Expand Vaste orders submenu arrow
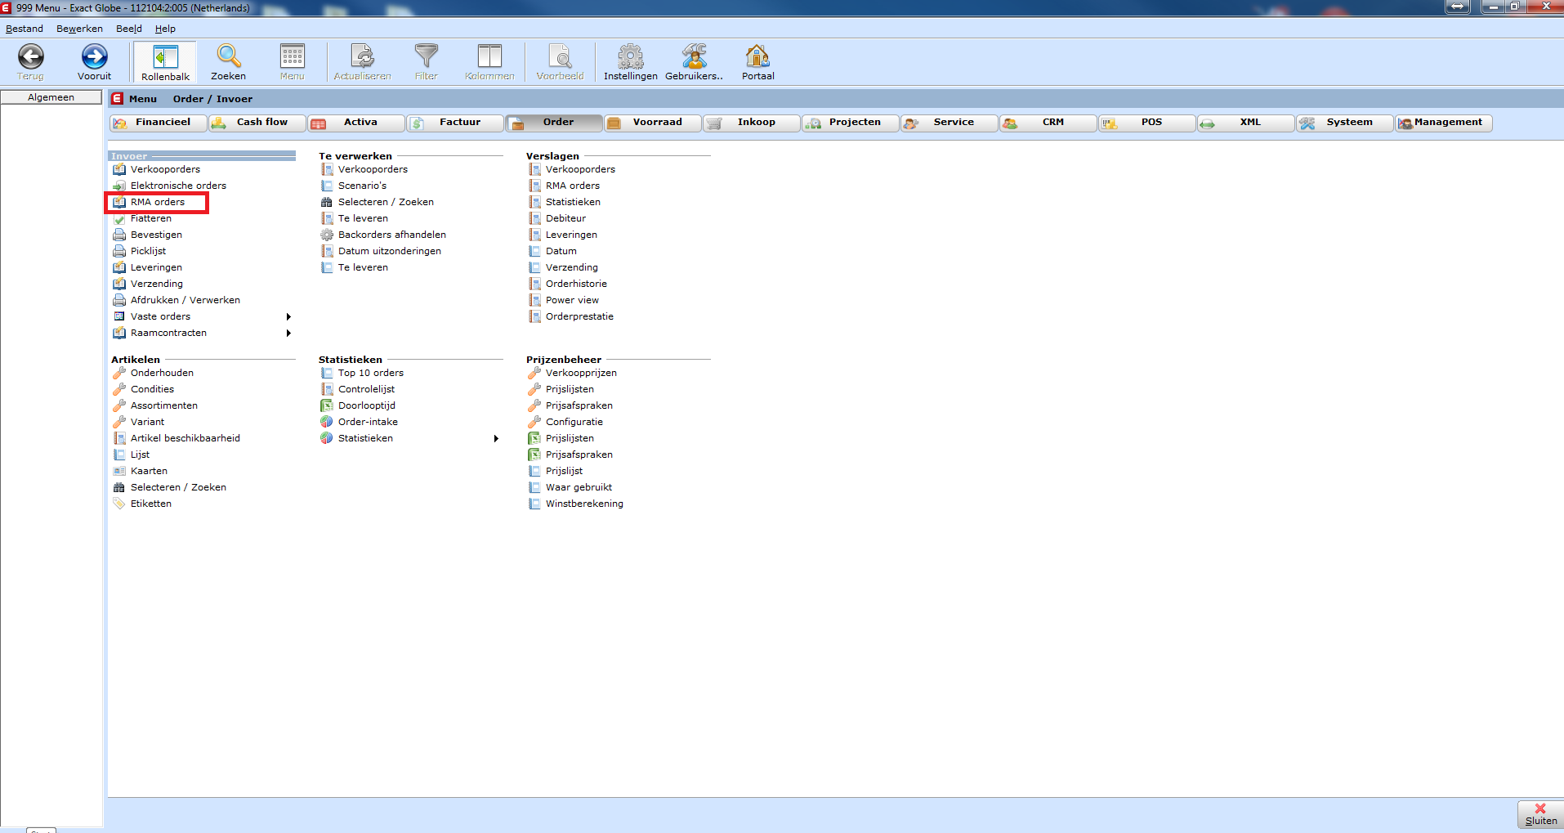 [x=288, y=316]
